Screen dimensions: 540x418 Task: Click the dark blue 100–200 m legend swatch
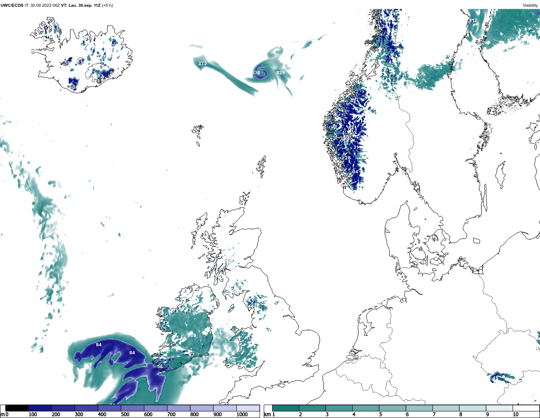[40, 408]
